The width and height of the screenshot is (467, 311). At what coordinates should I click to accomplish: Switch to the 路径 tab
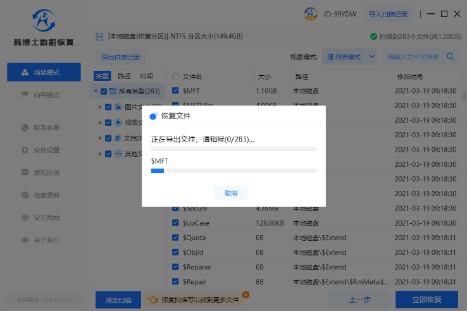tap(124, 76)
